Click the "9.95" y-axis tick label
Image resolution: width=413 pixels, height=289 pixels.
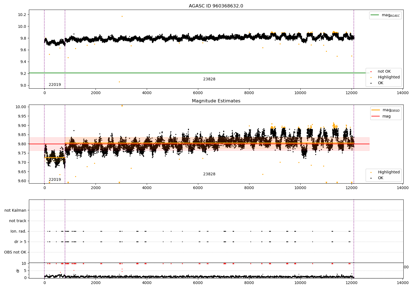pos(23,116)
